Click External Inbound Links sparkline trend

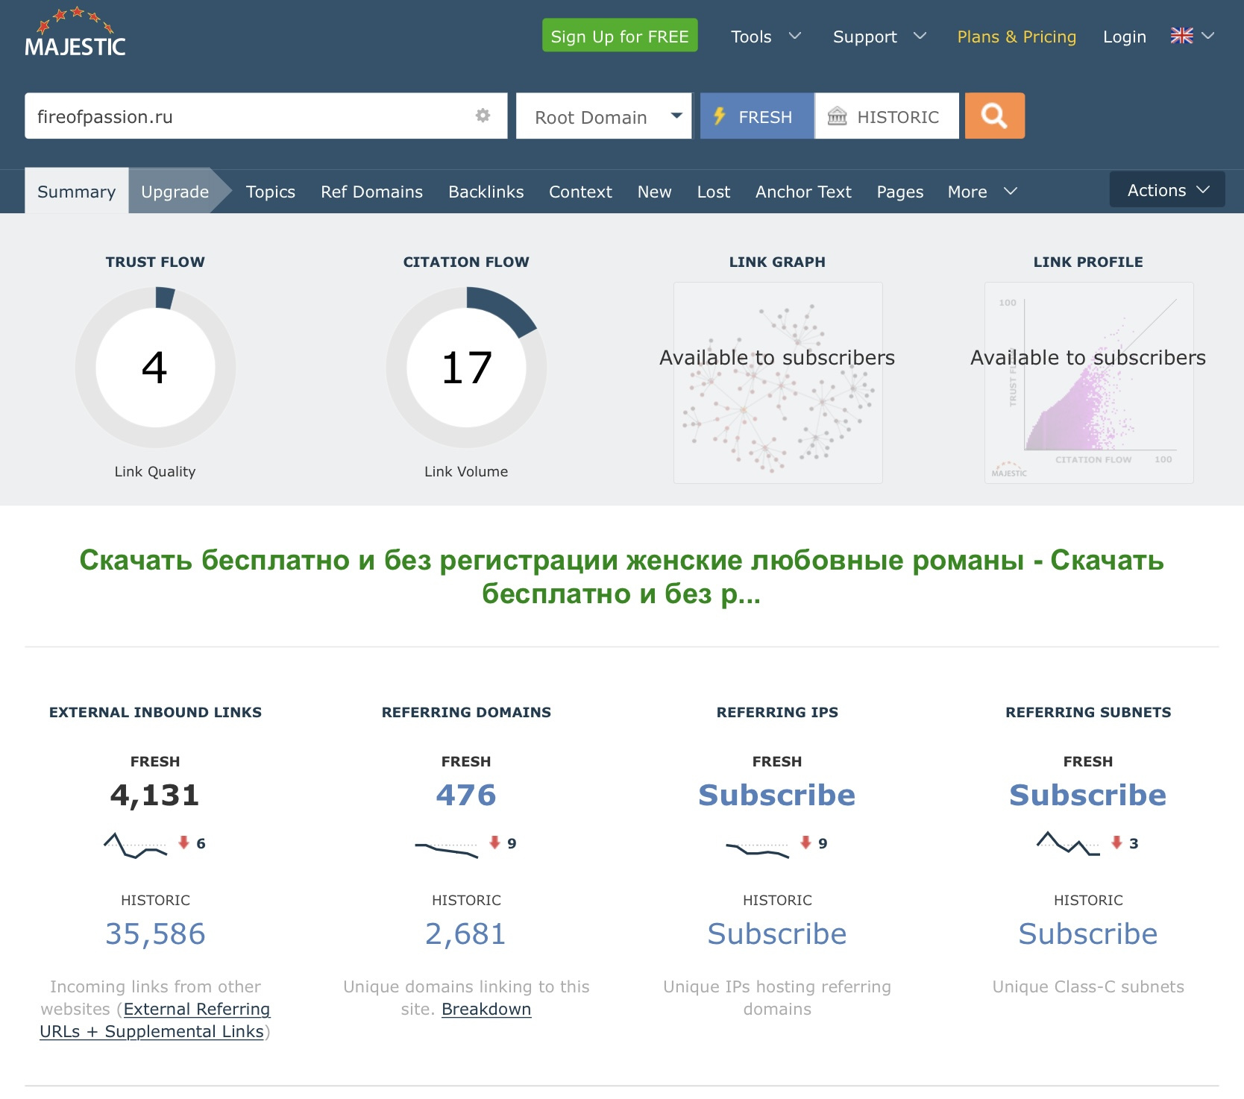point(135,845)
